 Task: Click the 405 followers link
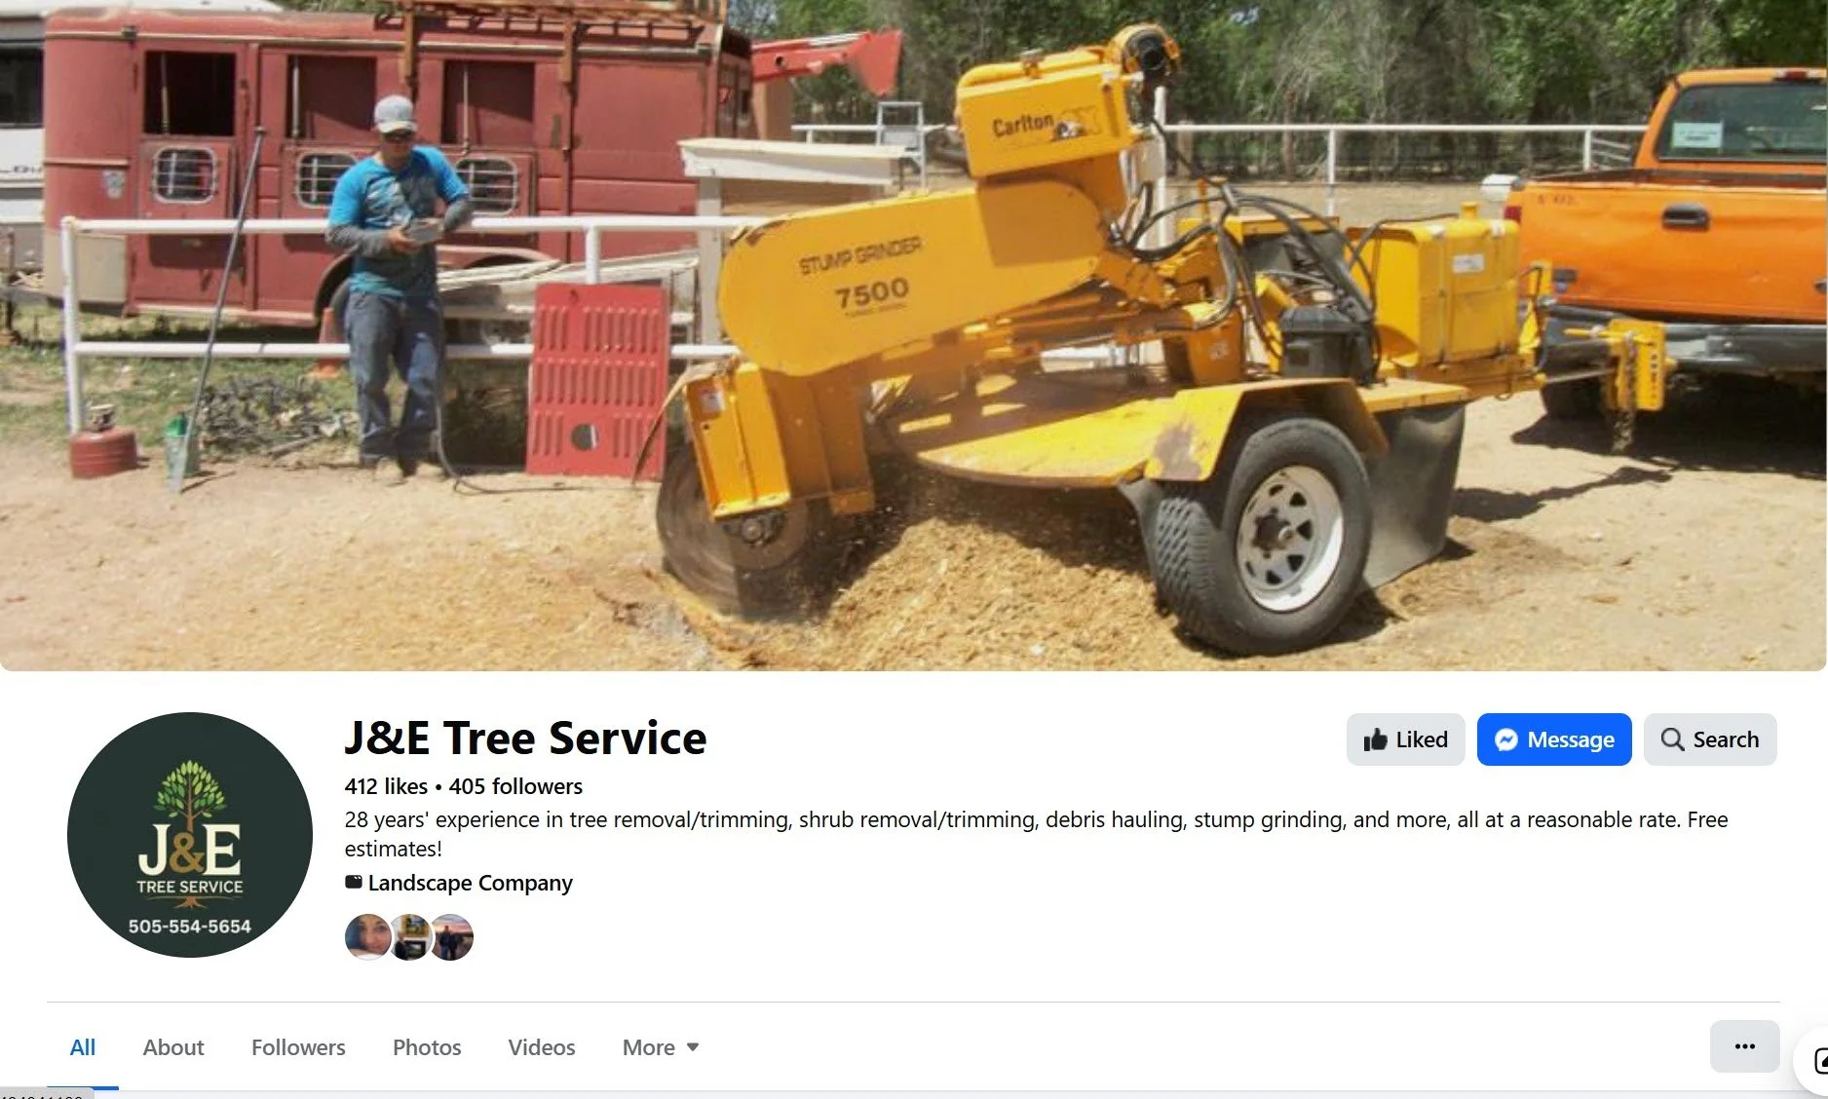515,786
